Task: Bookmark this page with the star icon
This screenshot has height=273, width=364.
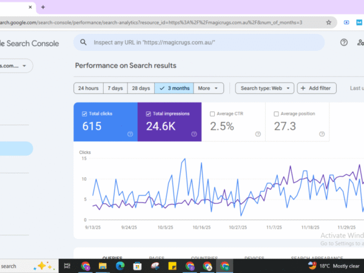Action: click(328, 22)
